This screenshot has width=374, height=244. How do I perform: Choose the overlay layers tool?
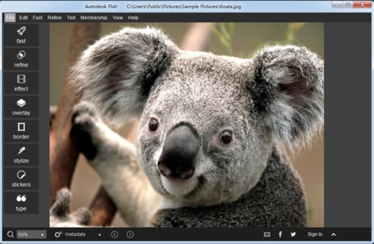21,107
